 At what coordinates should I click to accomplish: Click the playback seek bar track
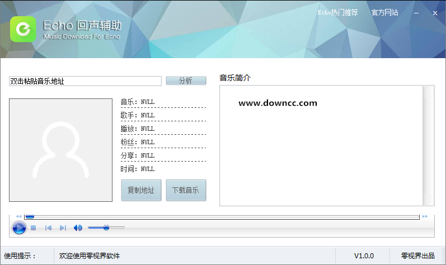click(222, 217)
